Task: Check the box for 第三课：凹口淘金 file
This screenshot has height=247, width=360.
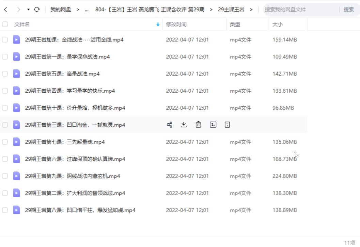Action: coord(5,125)
